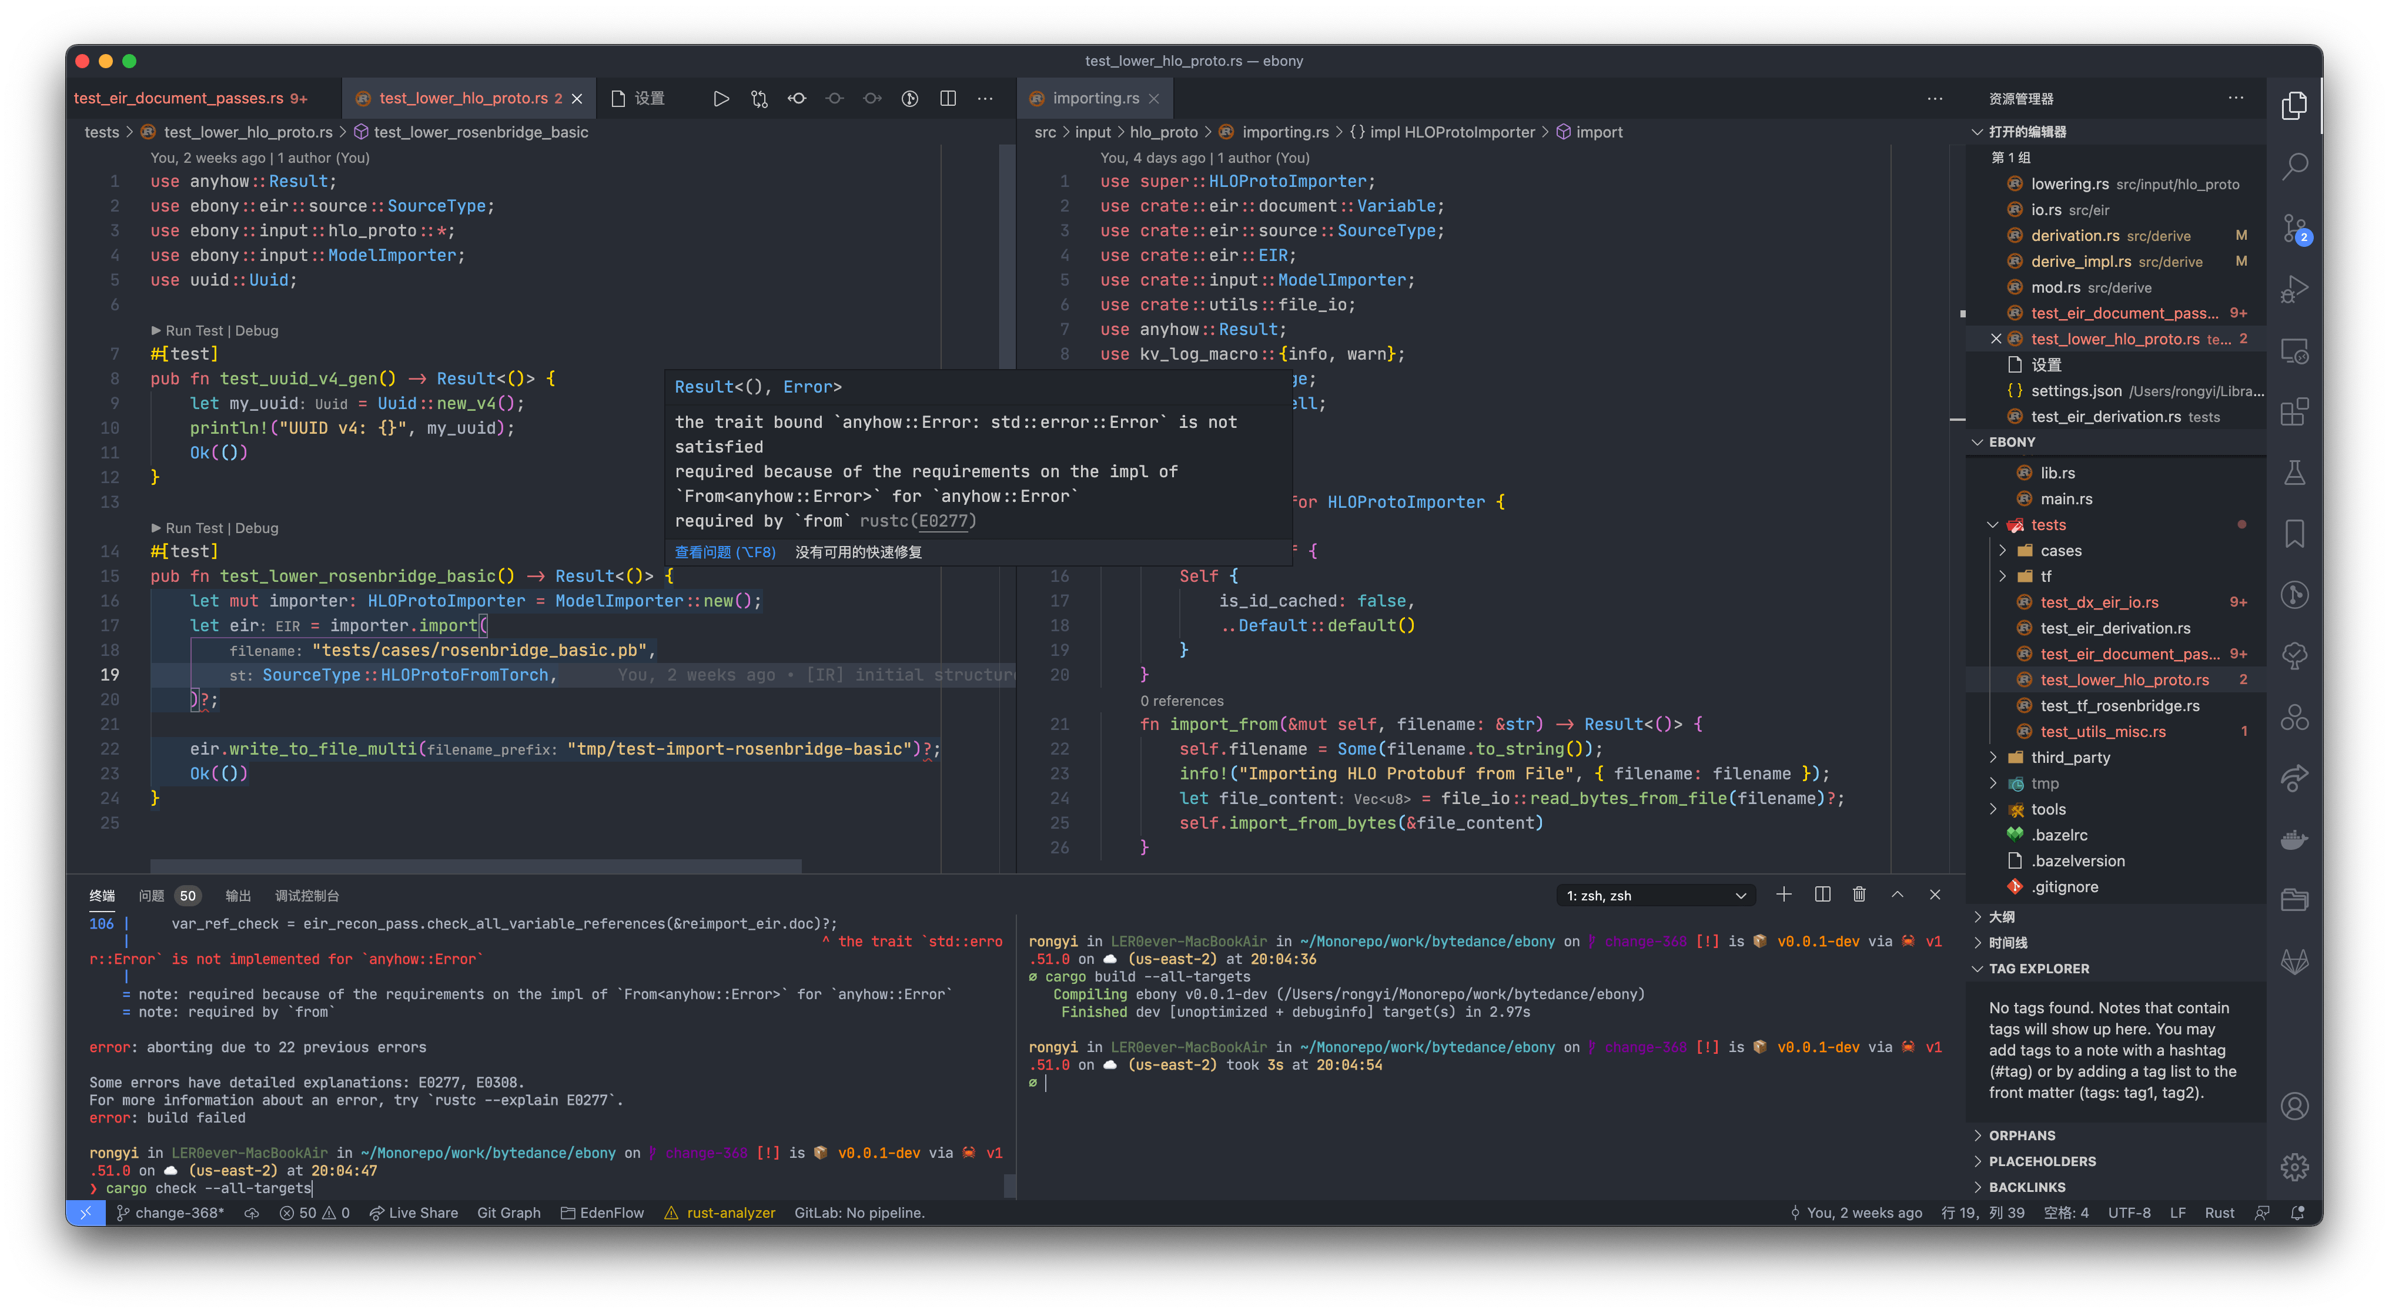The image size is (2389, 1313).
Task: Split the editor using the split icon
Action: pyautogui.click(x=948, y=98)
